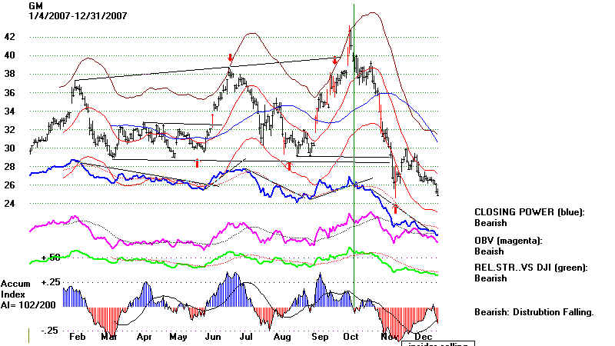The width and height of the screenshot is (615, 346).
Task: Click the green vertical line in October
Action: pyautogui.click(x=354, y=157)
